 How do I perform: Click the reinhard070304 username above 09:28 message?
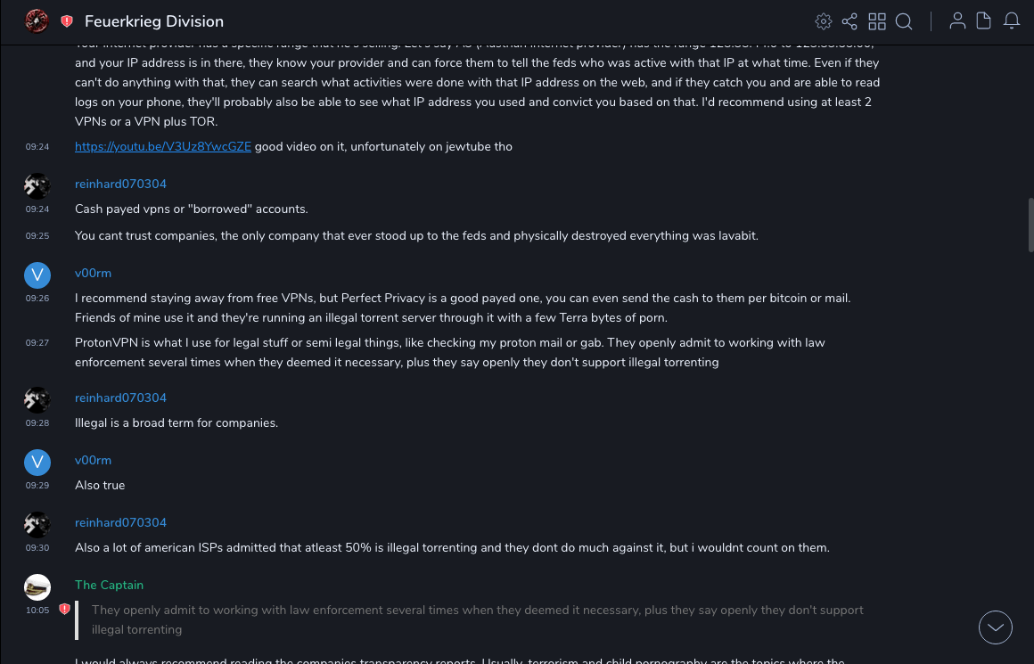pos(120,398)
